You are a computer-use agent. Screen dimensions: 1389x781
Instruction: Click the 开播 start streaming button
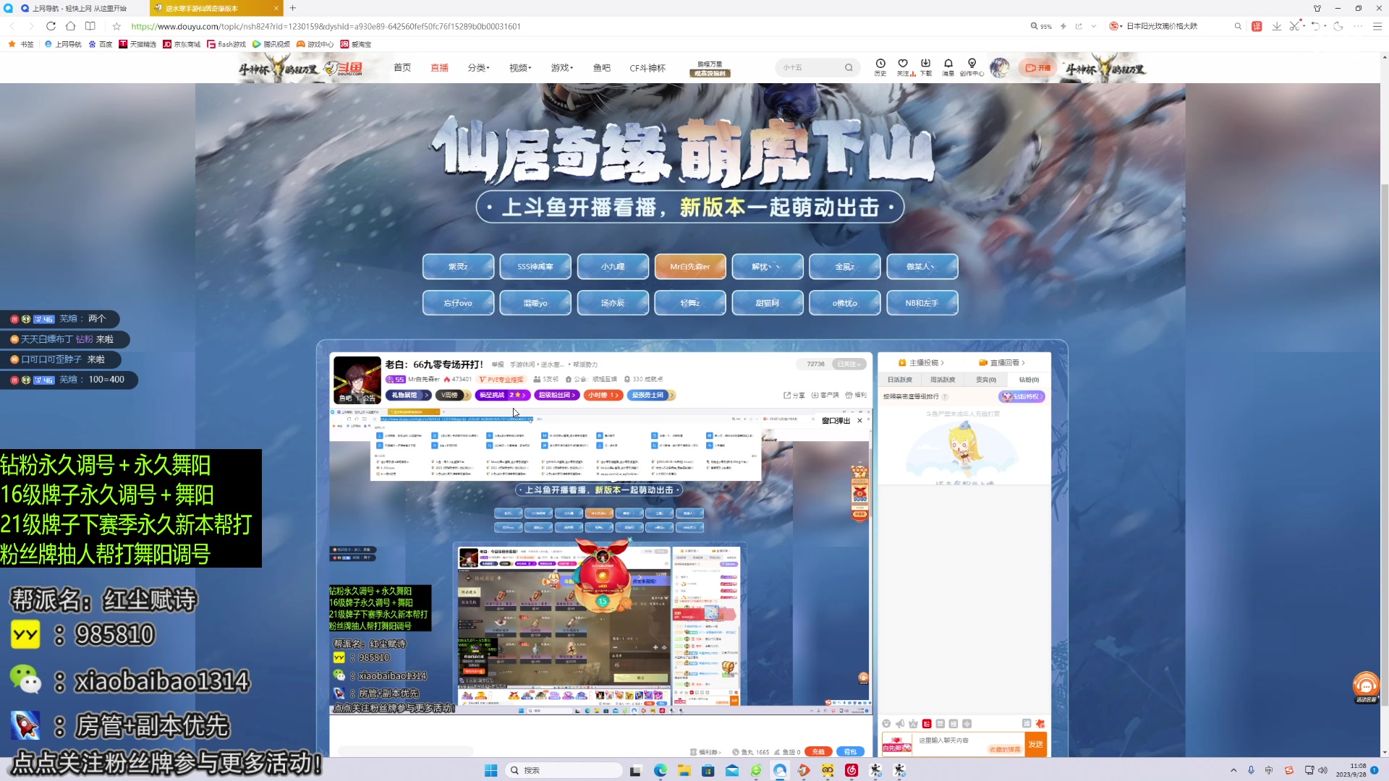pyautogui.click(x=1038, y=68)
